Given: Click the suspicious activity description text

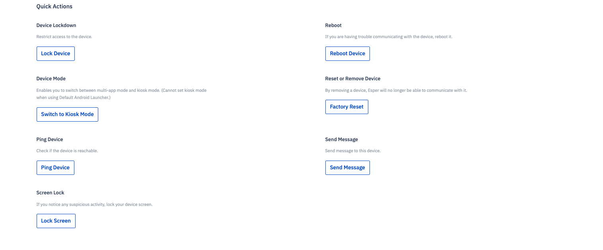Looking at the screenshot, I should tap(94, 204).
